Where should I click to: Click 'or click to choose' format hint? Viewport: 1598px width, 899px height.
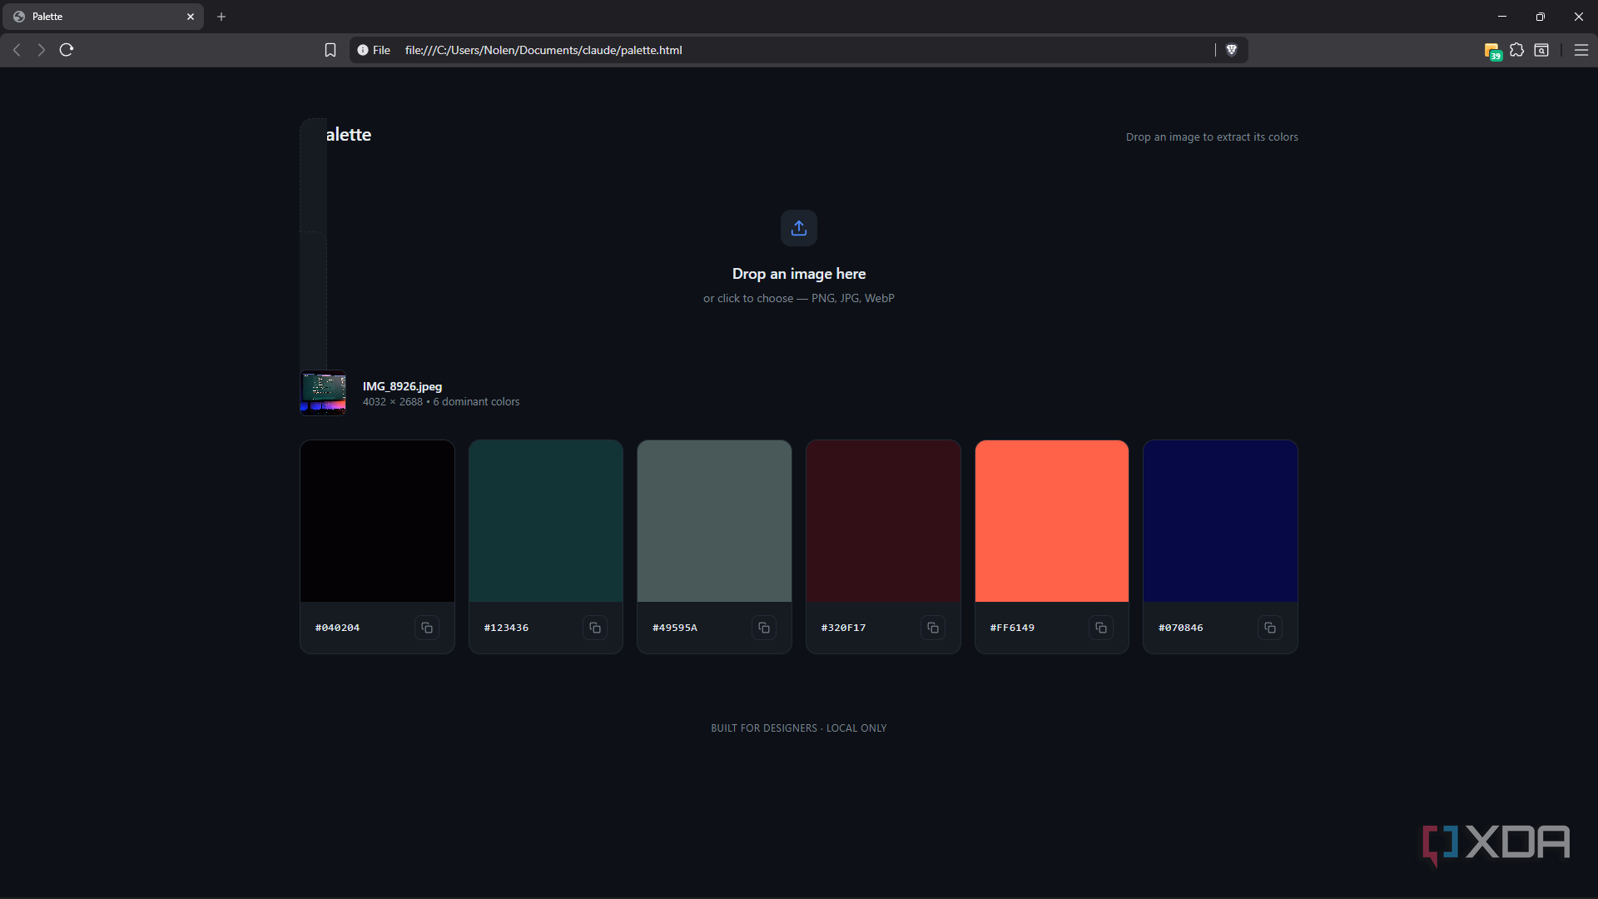(x=799, y=298)
